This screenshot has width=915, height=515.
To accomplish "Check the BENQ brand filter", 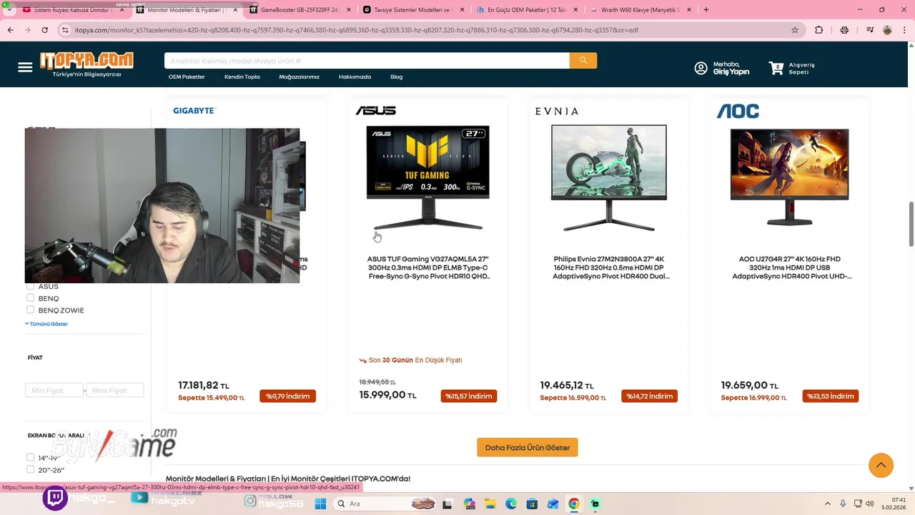I will [x=30, y=298].
